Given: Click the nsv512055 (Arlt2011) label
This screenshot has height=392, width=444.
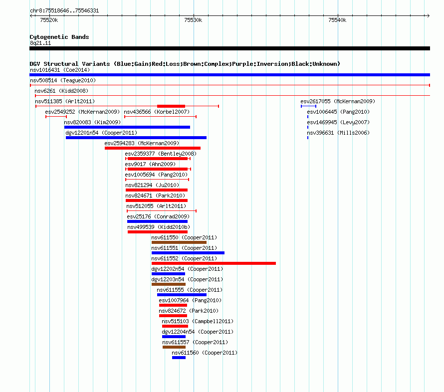Looking at the screenshot, I should (156, 206).
